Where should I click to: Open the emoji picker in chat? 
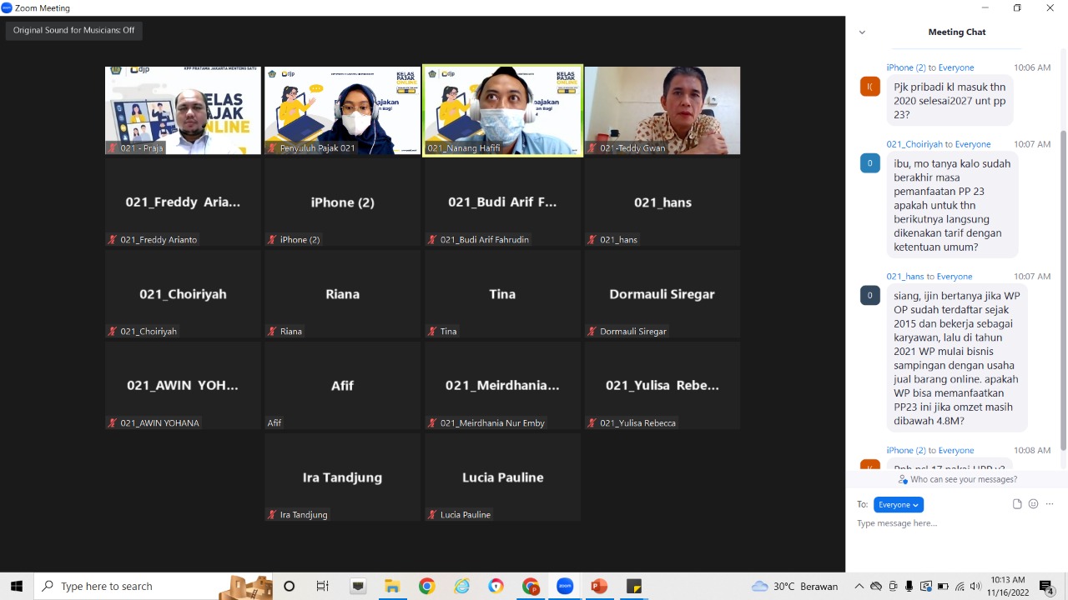pos(1033,504)
